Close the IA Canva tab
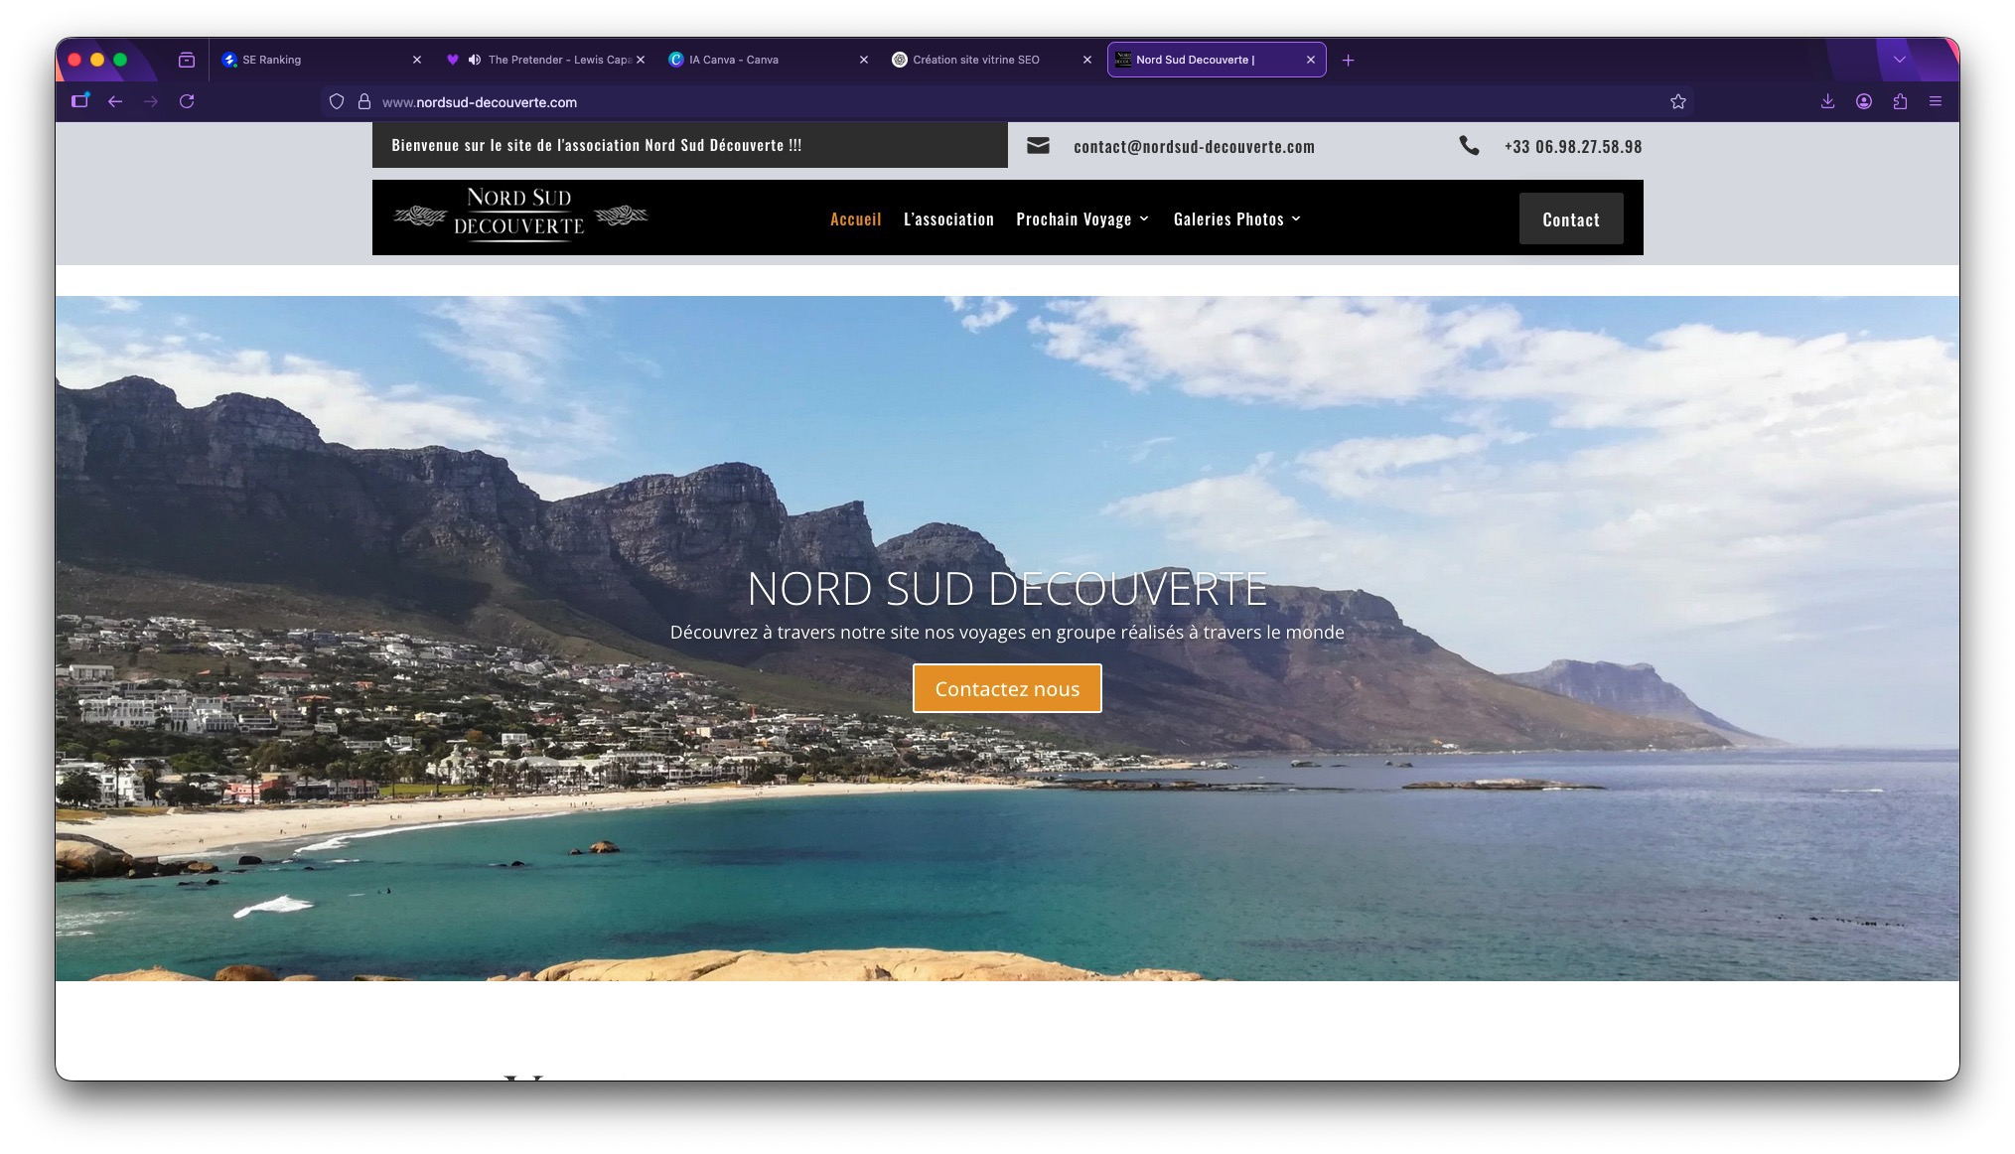 point(864,60)
